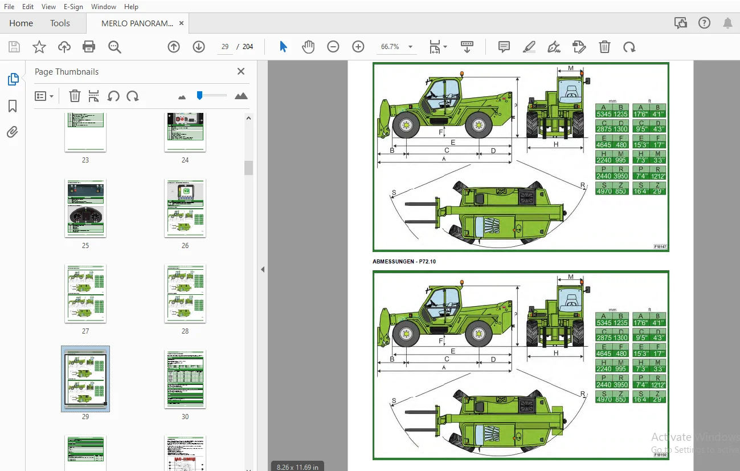
Task: Print the document
Action: point(89,47)
